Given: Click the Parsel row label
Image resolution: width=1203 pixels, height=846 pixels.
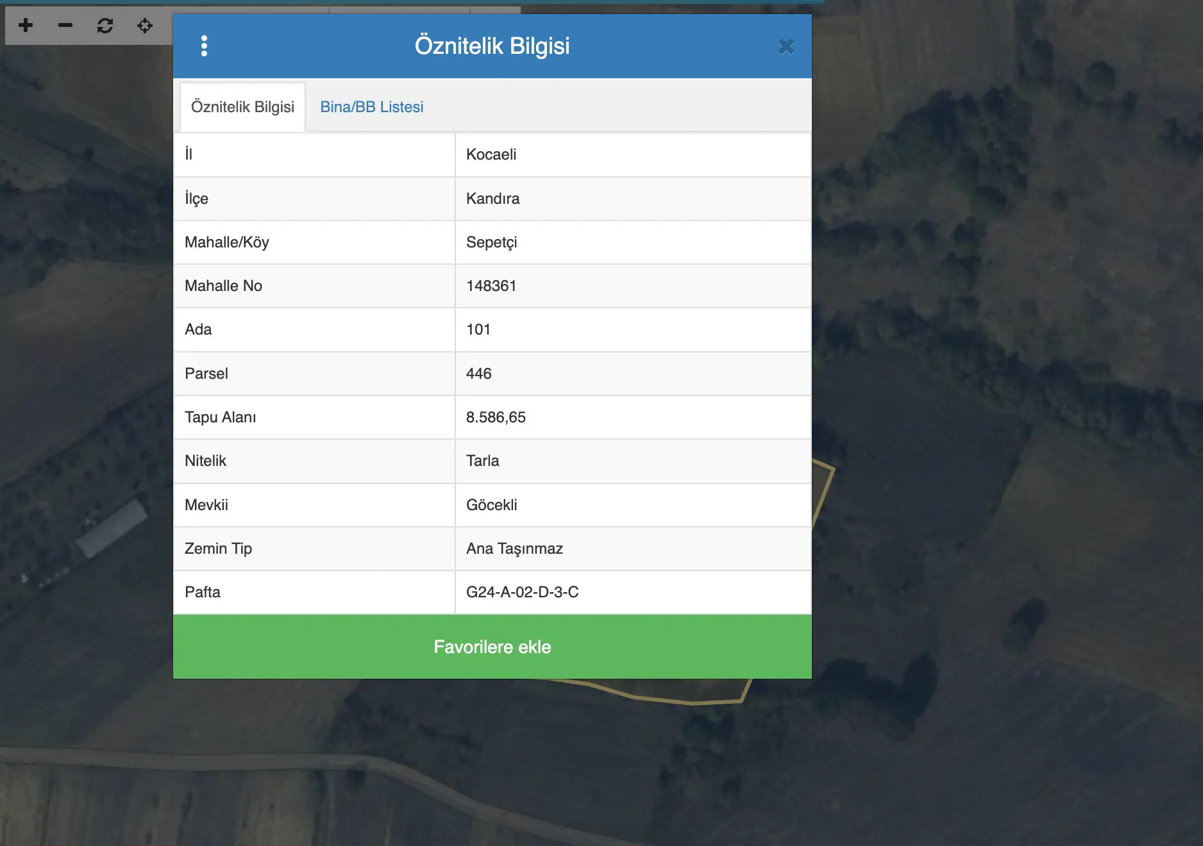Looking at the screenshot, I should pos(206,374).
